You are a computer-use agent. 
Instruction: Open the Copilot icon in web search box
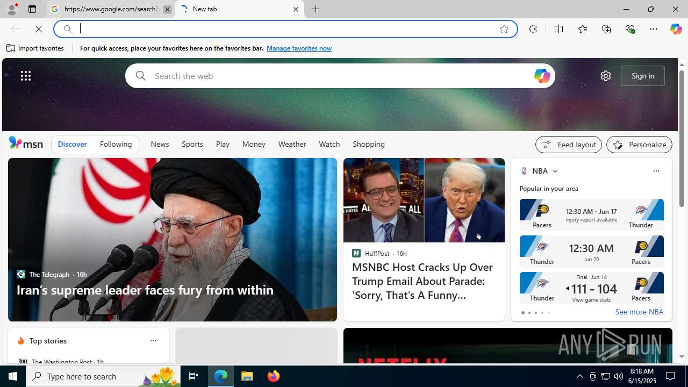click(541, 76)
